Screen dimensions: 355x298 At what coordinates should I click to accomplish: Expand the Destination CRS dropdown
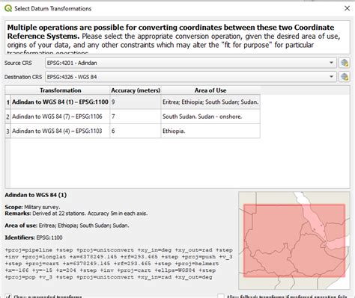pyautogui.click(x=331, y=77)
